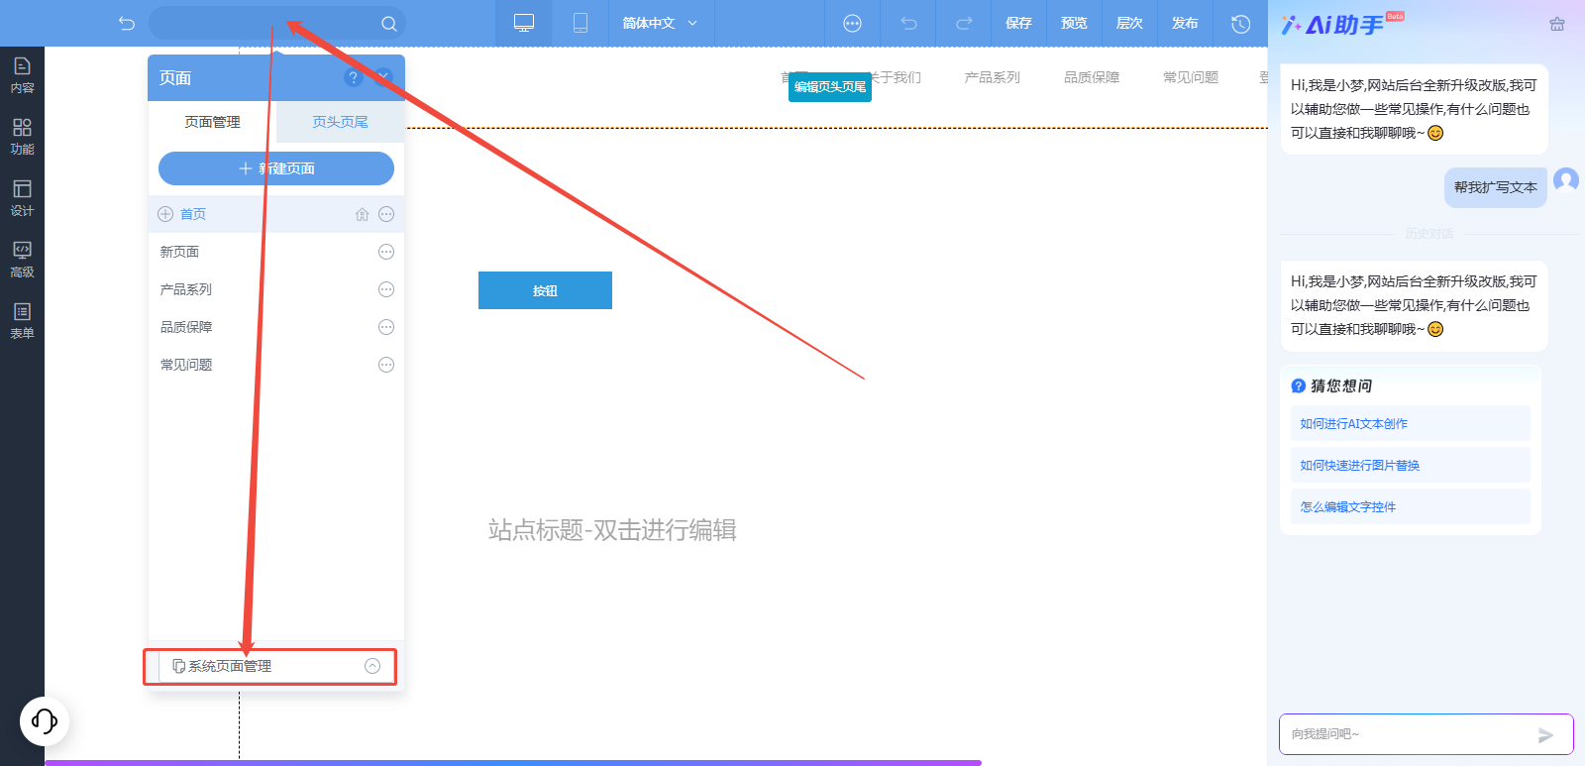Click the 帮我扩写文本 chat bubble
Image resolution: width=1585 pixels, height=766 pixels.
point(1495,187)
